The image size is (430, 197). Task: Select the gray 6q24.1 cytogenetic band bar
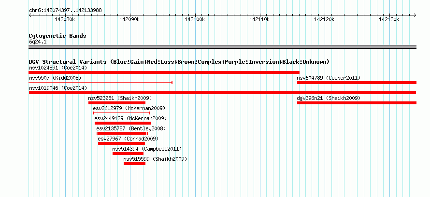pos(223,47)
